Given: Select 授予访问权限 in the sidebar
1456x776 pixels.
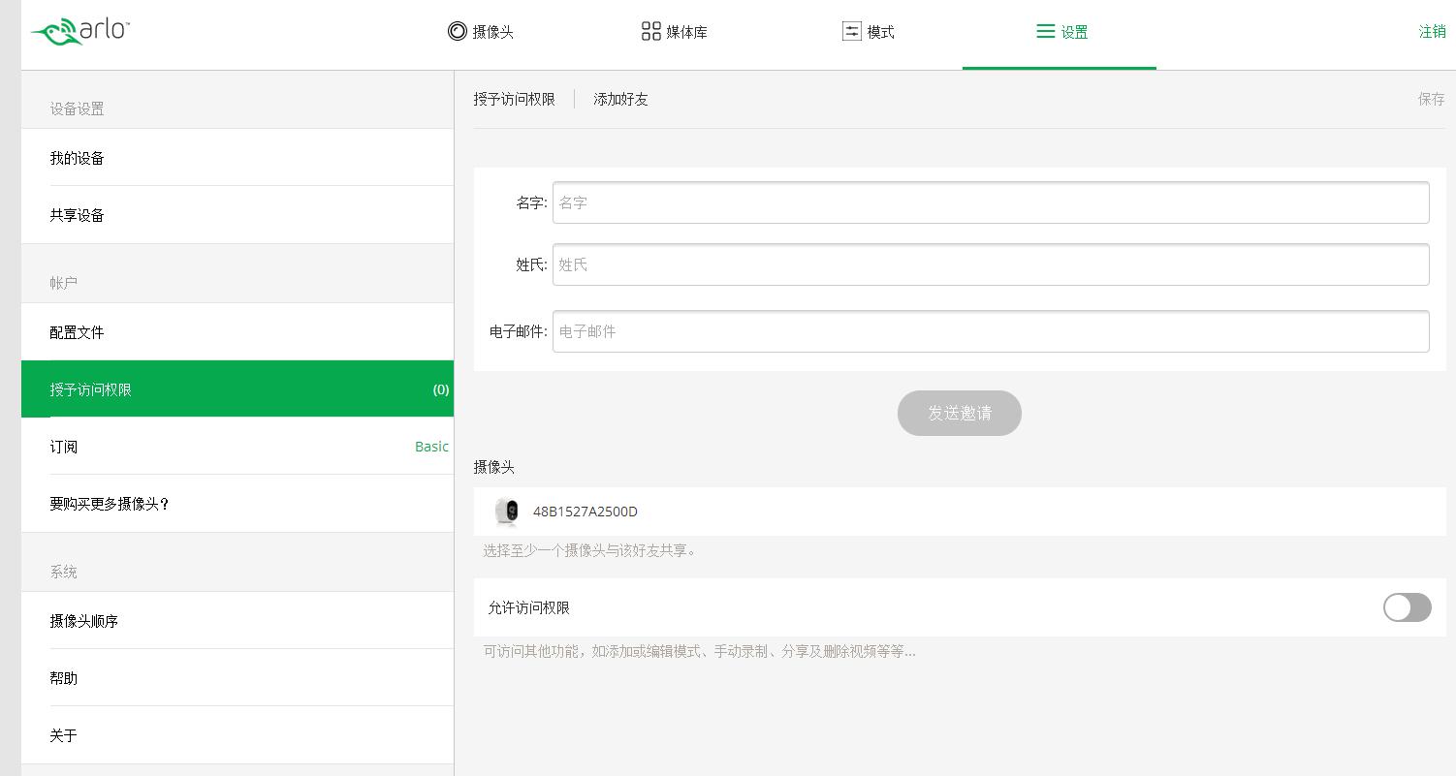Looking at the screenshot, I should click(x=91, y=389).
